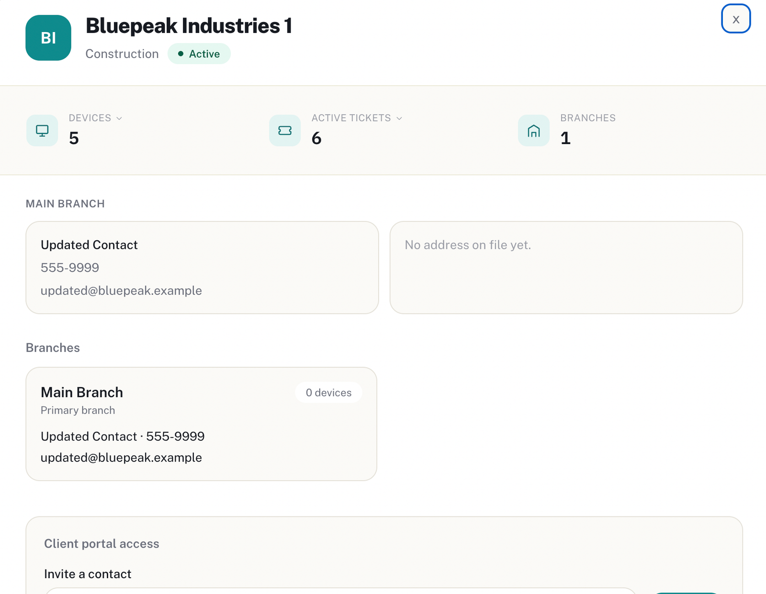
Task: Click the Bluepeak Industries 1 title
Action: [x=189, y=26]
